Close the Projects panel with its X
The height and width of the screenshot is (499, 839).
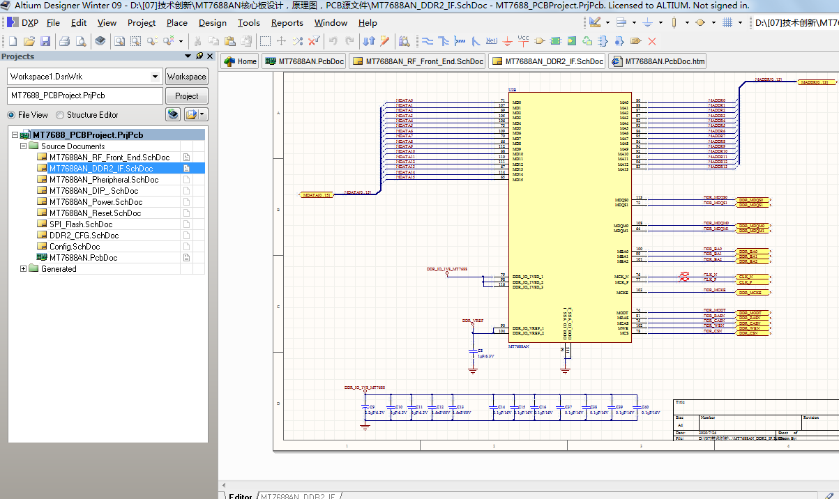click(210, 56)
